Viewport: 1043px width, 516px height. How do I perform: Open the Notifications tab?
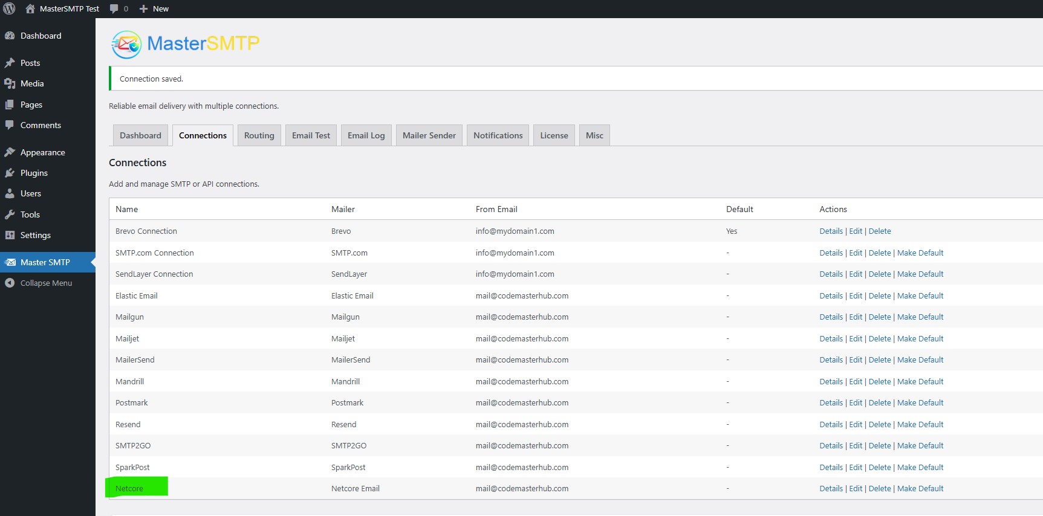coord(498,135)
